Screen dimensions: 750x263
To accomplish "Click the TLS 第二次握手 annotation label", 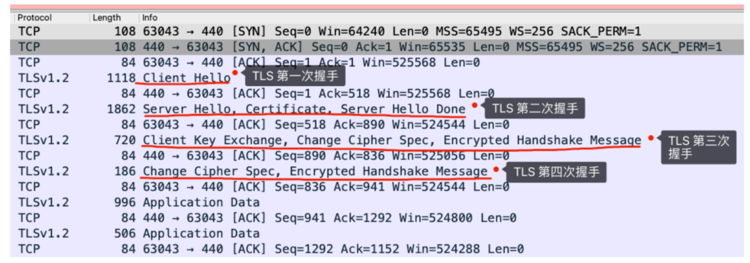I will tap(535, 108).
